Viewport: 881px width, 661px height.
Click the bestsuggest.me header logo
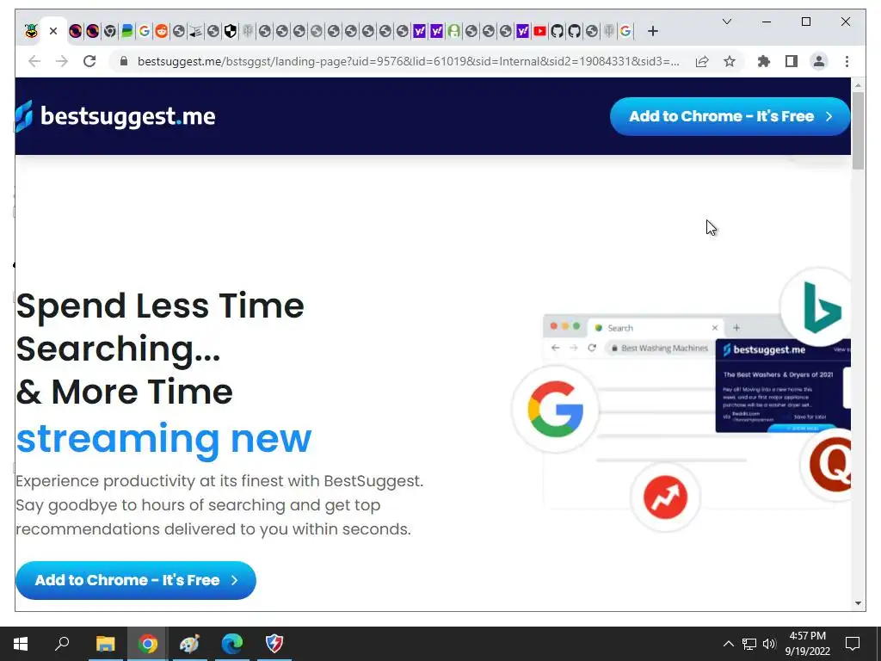(116, 116)
